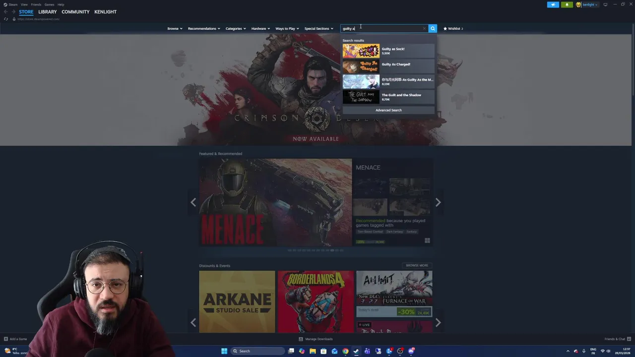The height and width of the screenshot is (357, 635).
Task: Clear the search text with the X
Action: (x=424, y=28)
